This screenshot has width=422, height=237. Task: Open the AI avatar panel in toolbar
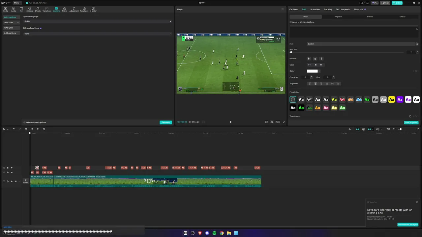(93, 9)
